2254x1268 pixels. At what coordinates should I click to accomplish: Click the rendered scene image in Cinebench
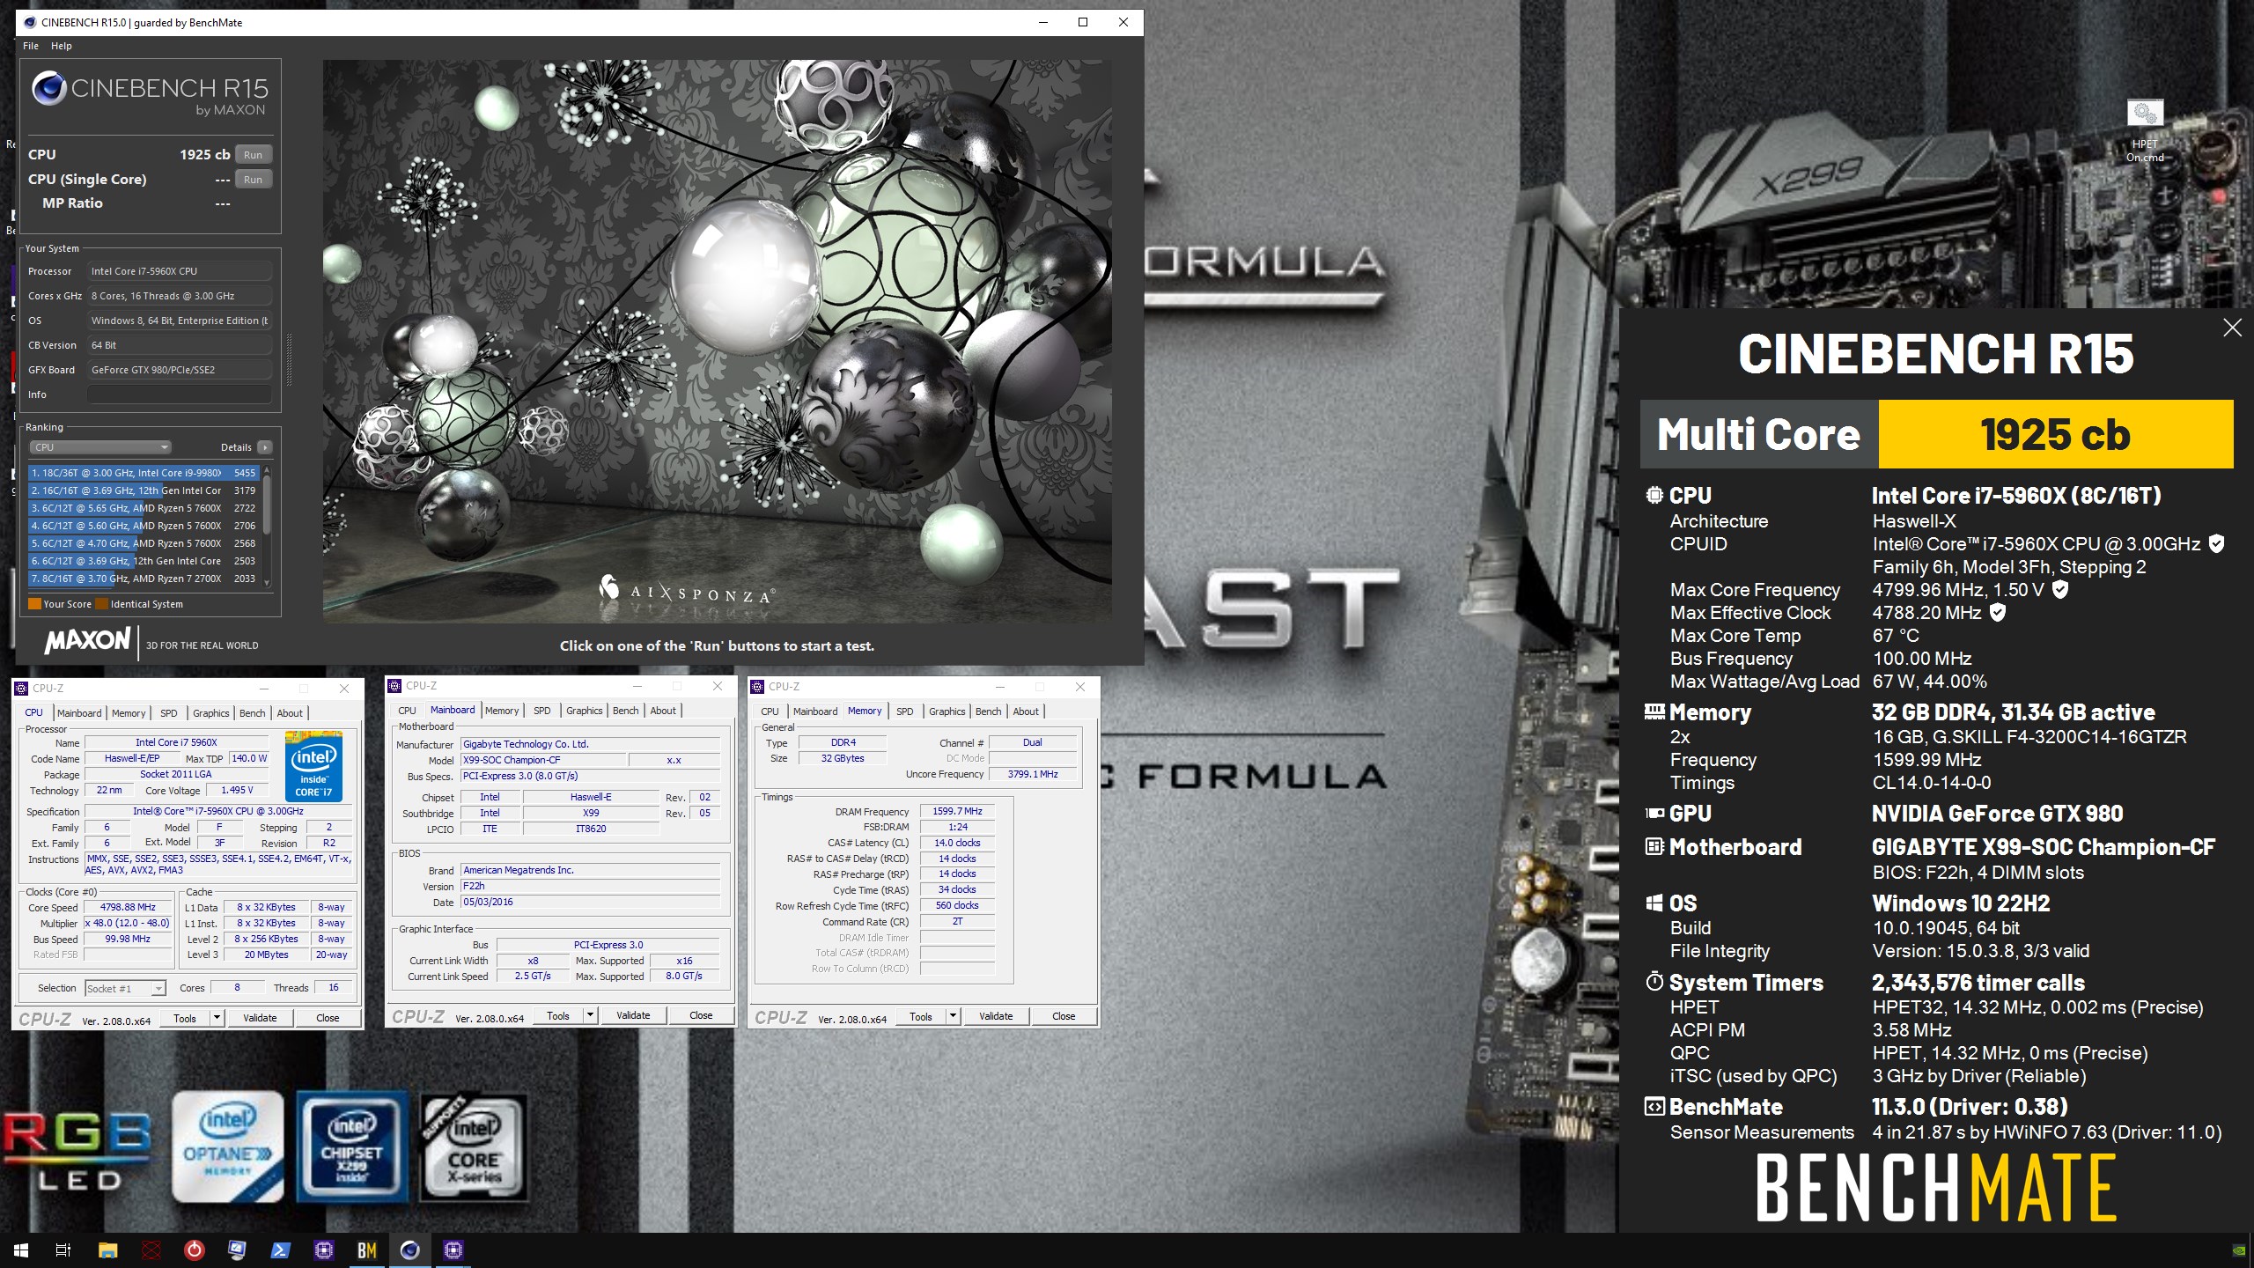coord(717,342)
